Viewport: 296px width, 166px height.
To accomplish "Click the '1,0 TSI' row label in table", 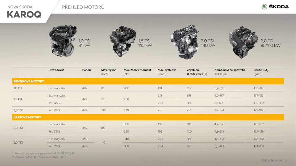I will 18,88.
